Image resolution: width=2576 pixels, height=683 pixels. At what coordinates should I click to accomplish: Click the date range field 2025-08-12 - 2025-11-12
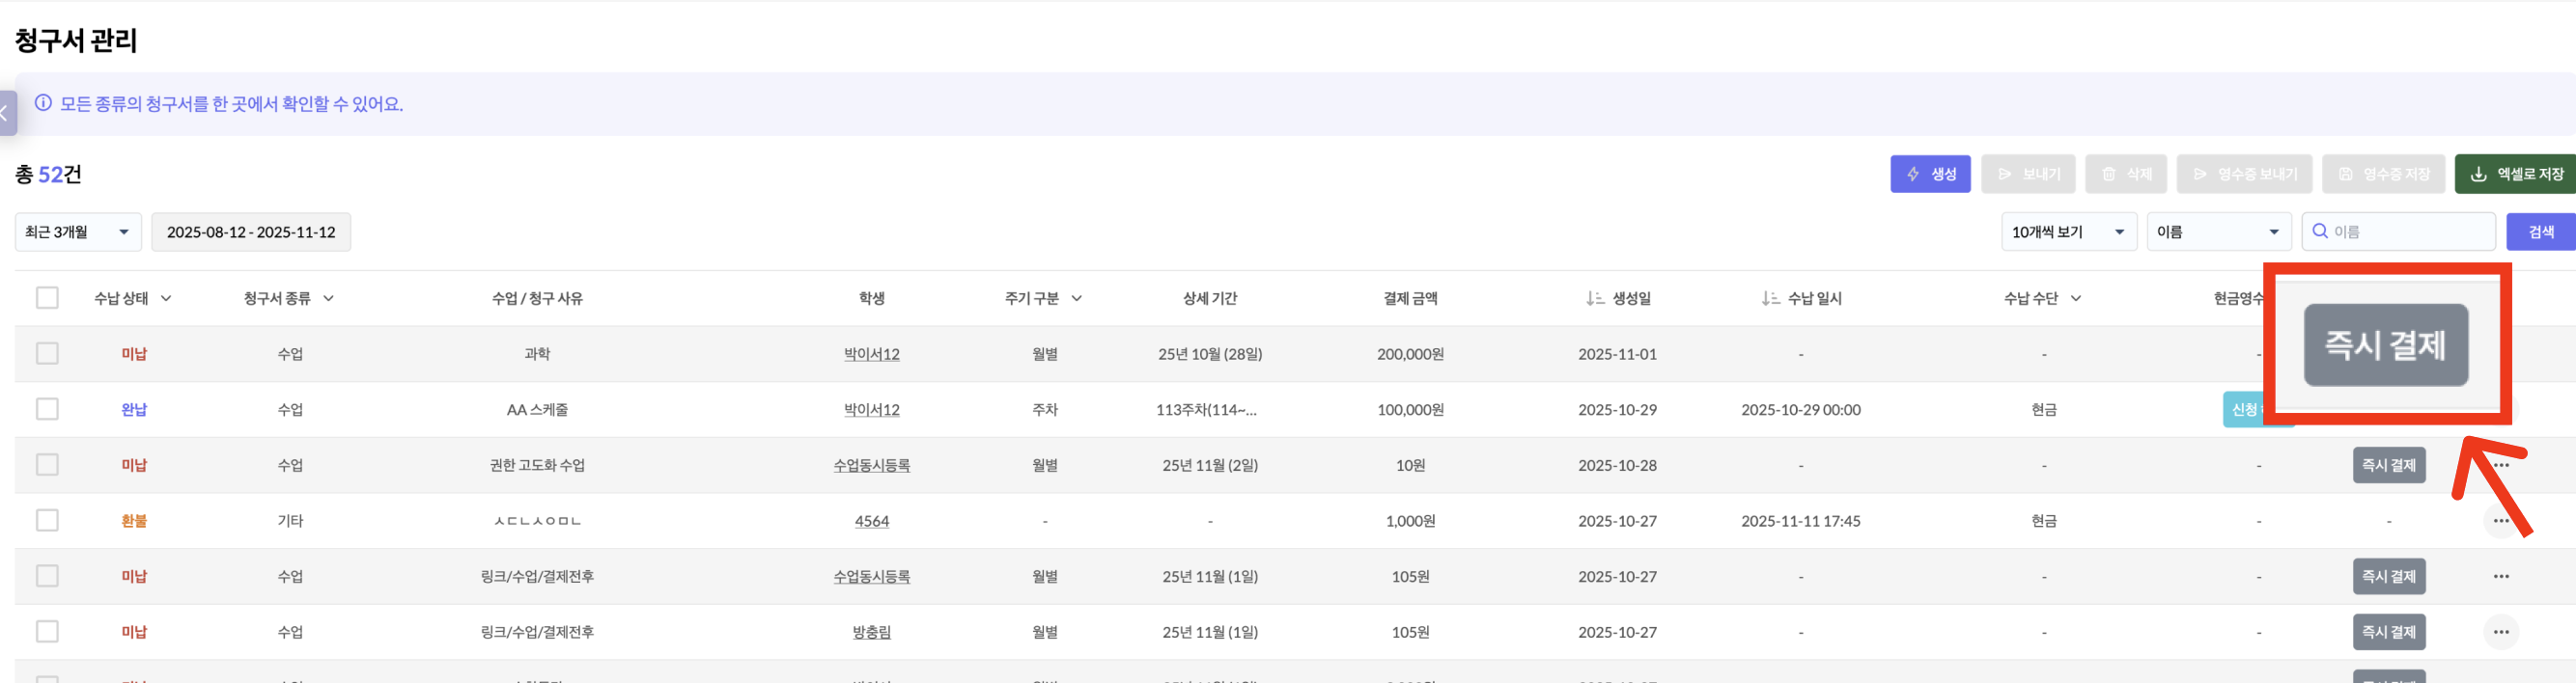(251, 232)
